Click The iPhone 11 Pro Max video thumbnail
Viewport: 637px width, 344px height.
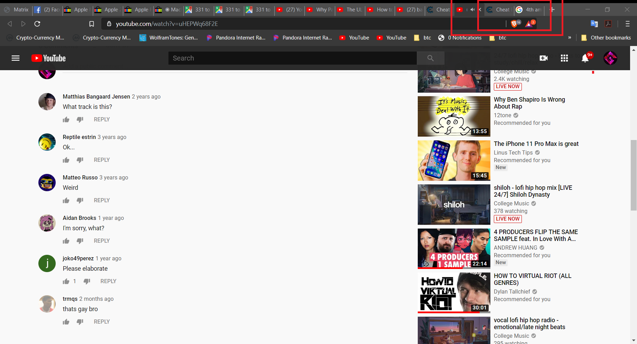pyautogui.click(x=454, y=160)
